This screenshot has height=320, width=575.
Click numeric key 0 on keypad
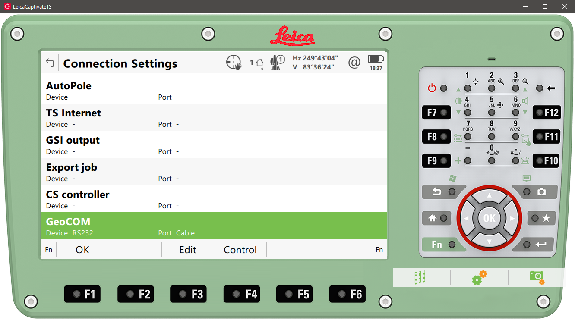pos(492,161)
